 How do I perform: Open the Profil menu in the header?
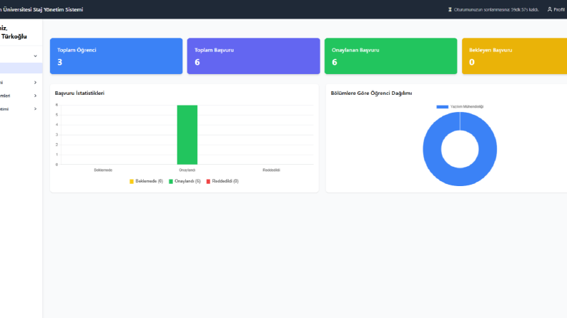556,10
